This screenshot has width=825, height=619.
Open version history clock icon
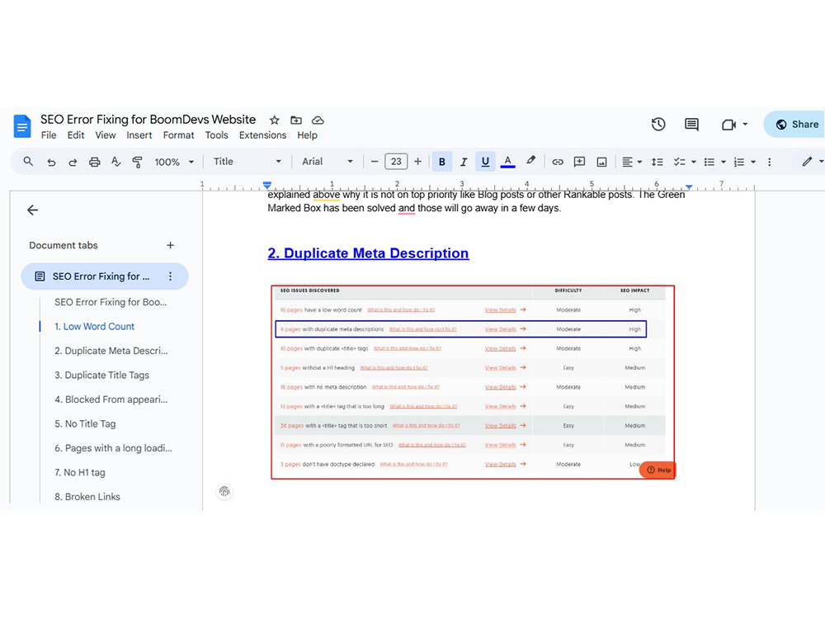[x=658, y=125]
